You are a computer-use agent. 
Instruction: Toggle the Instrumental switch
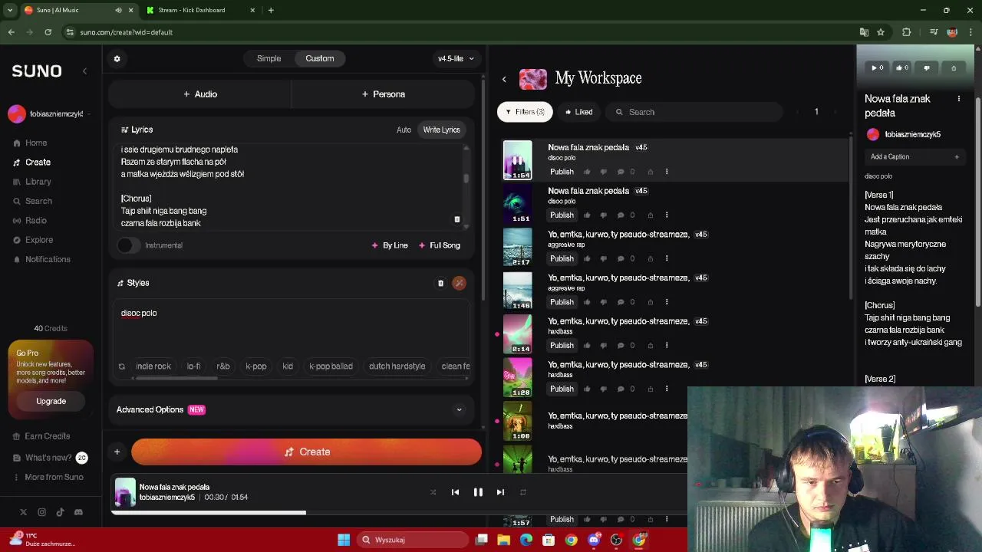[128, 245]
